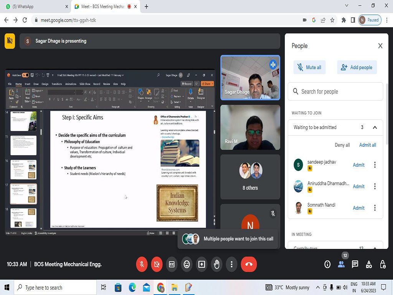Collapse the Waiting to be admitted section
This screenshot has width=393, height=295.
point(375,128)
